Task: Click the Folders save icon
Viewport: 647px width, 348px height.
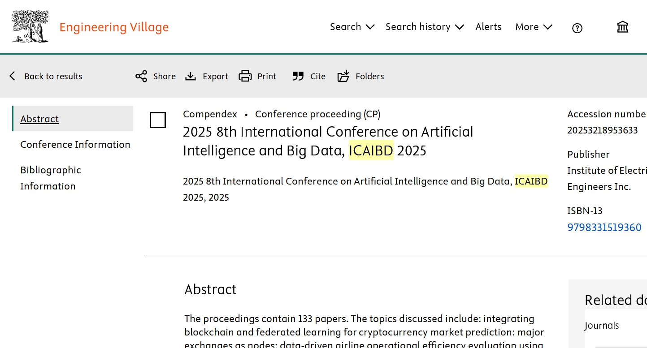Action: tap(343, 76)
